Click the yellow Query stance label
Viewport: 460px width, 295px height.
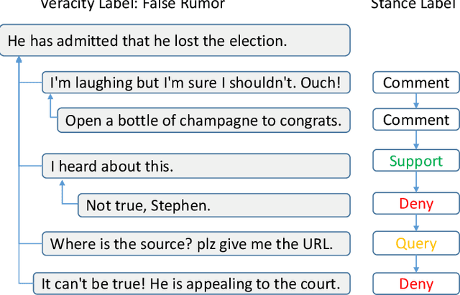pyautogui.click(x=415, y=244)
